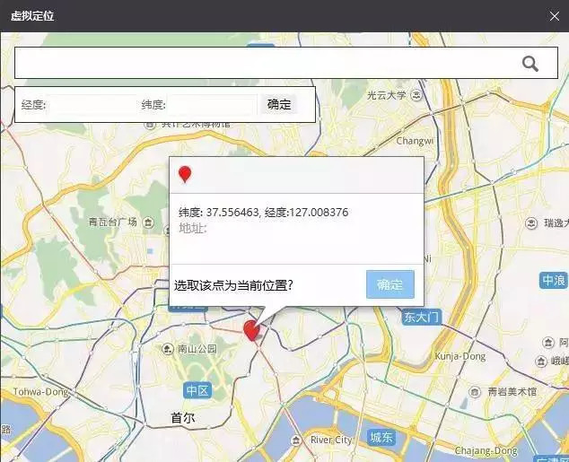
Task: Click the 地址: label in the popup
Action: pyautogui.click(x=193, y=228)
